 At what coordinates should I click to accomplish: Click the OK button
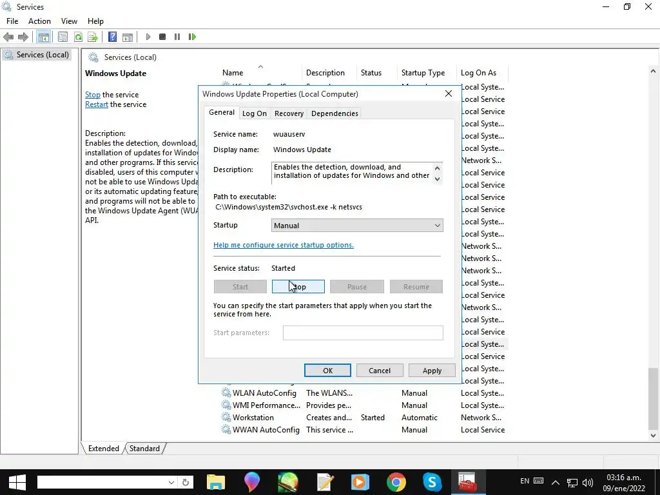pos(327,371)
